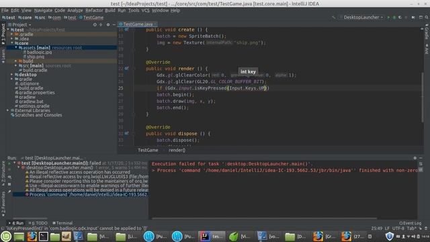Open the Navigate menu

[x=43, y=11]
